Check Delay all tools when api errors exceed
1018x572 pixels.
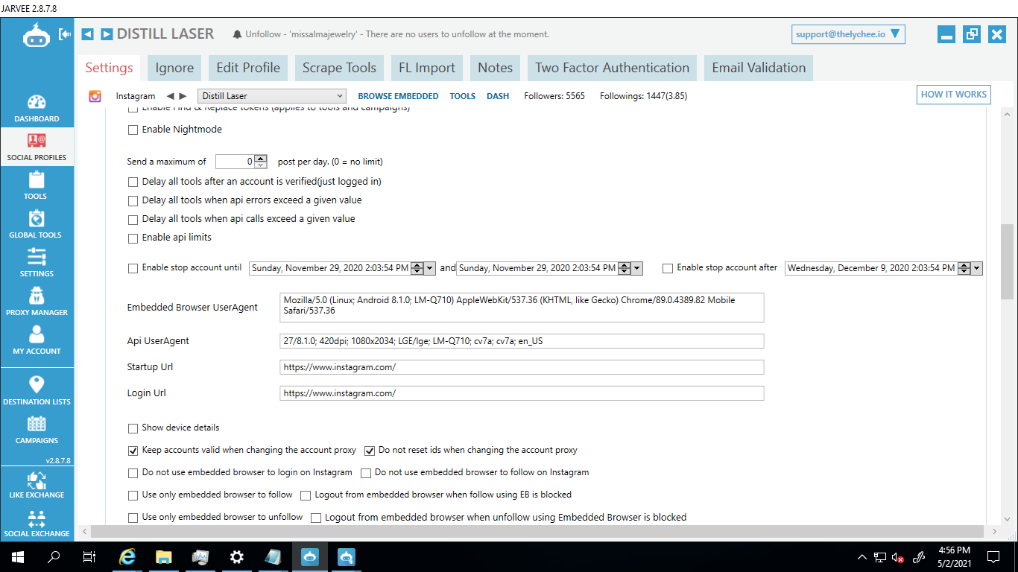(x=133, y=200)
